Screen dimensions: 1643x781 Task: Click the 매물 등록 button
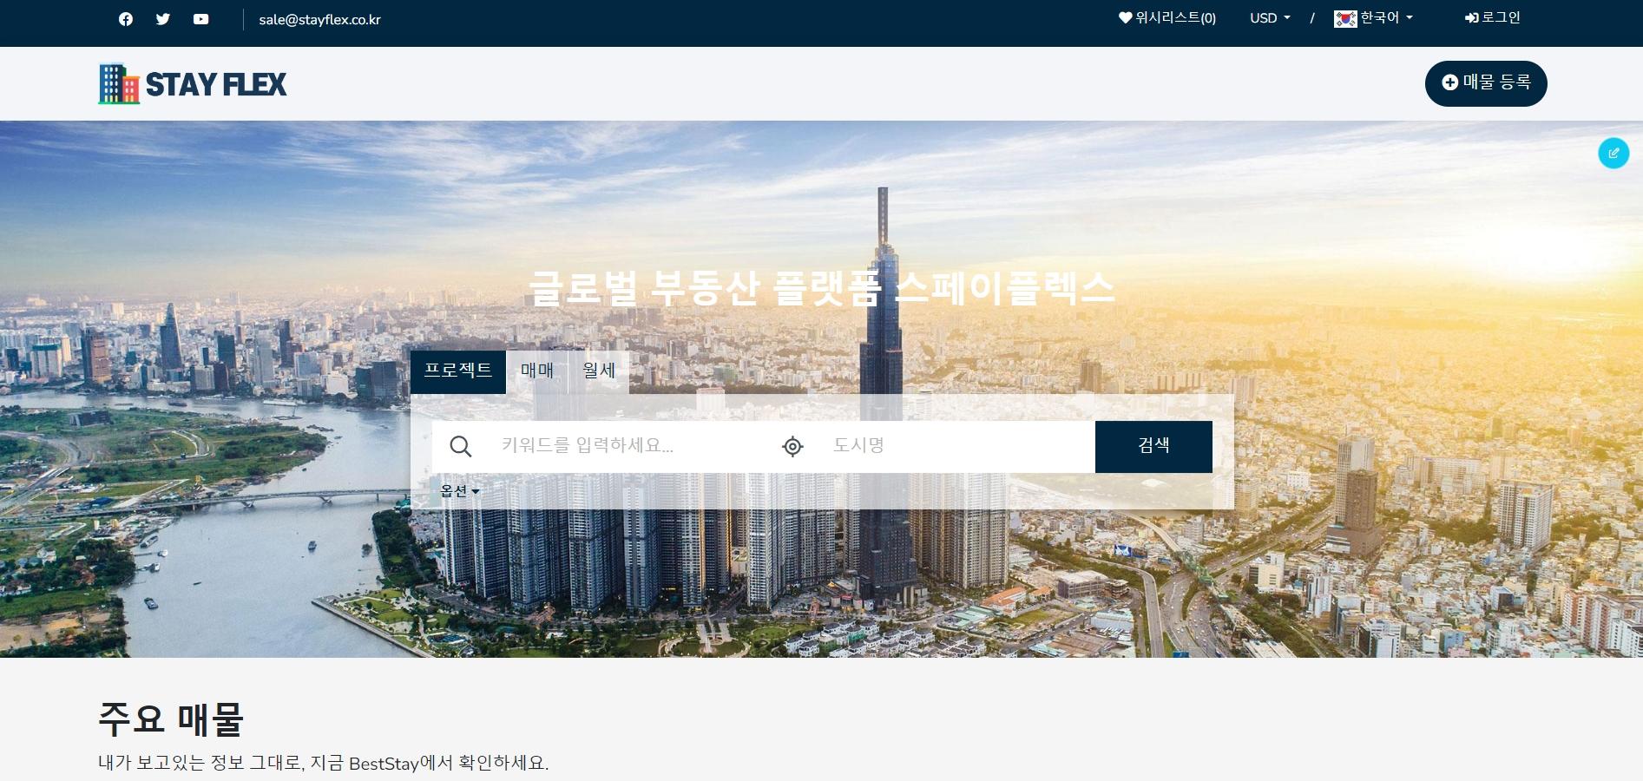(1485, 82)
